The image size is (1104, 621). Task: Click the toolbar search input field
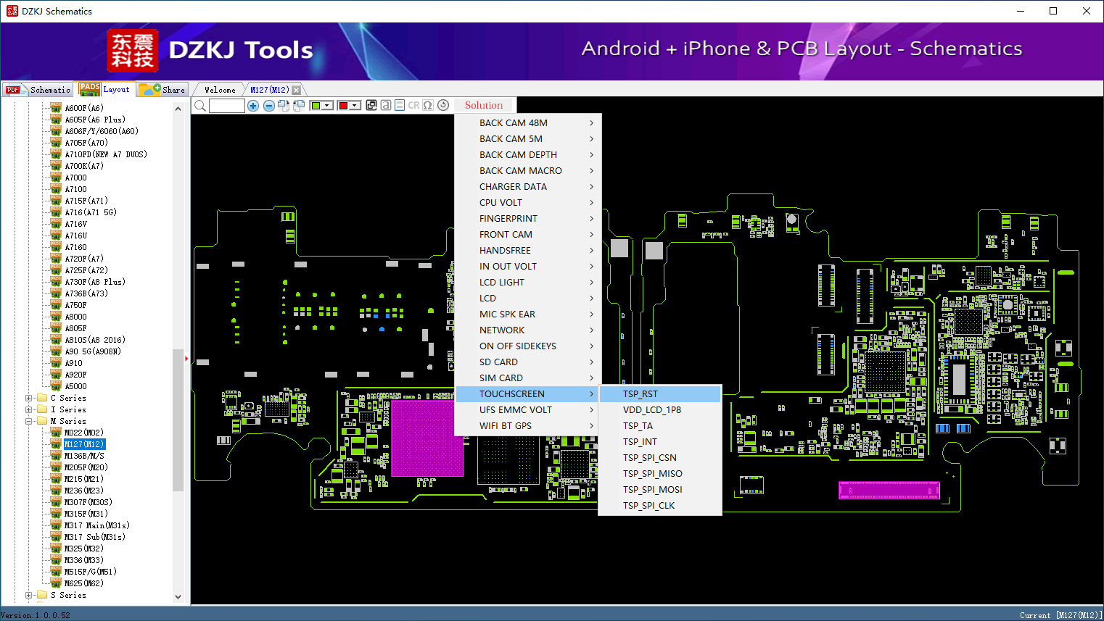click(227, 106)
